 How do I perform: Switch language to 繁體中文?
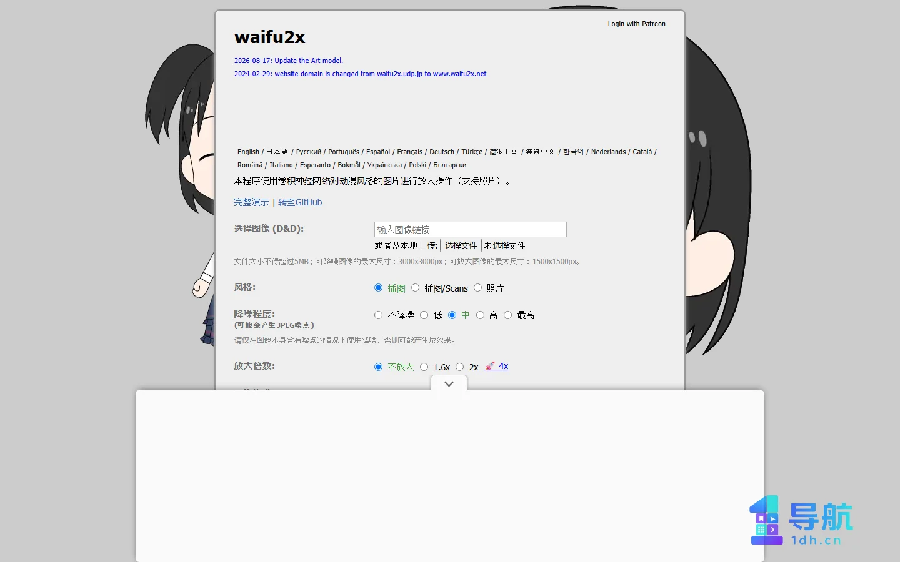click(540, 152)
